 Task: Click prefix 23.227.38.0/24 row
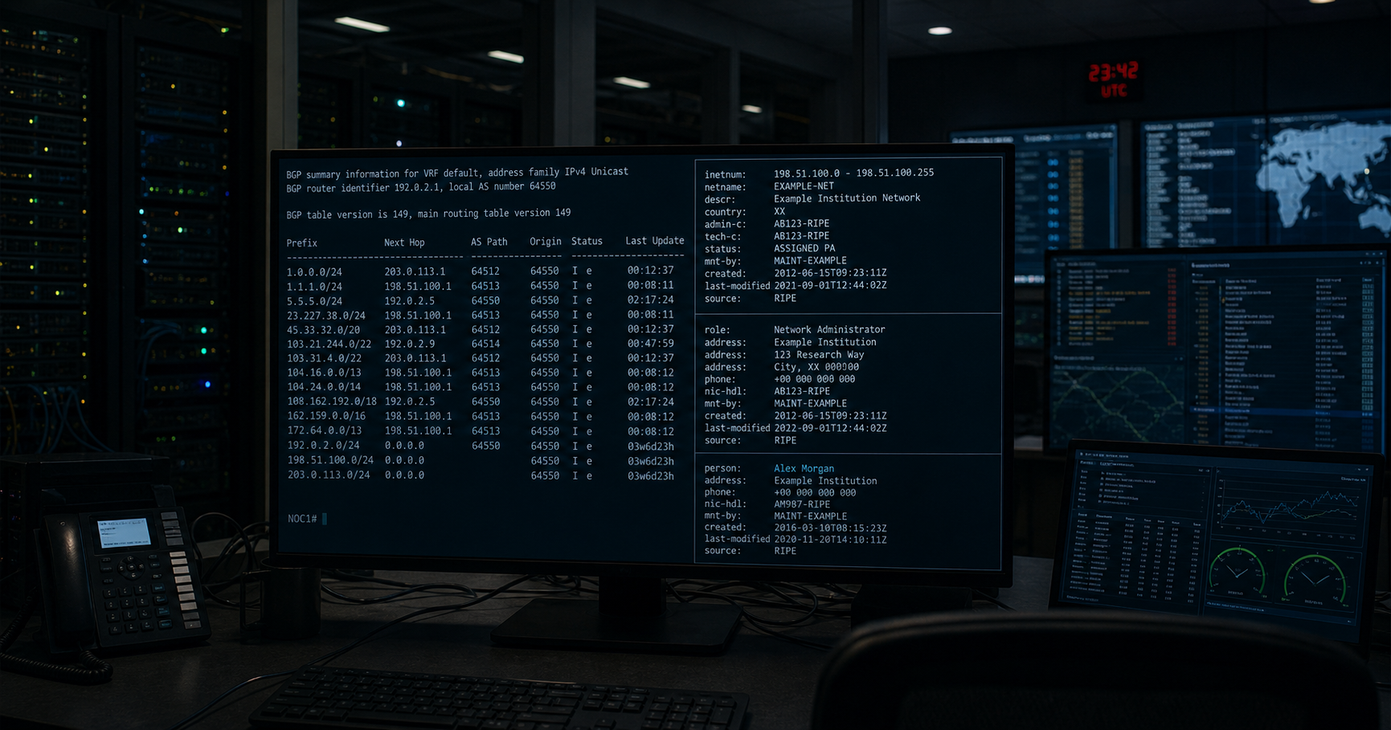pyautogui.click(x=480, y=316)
